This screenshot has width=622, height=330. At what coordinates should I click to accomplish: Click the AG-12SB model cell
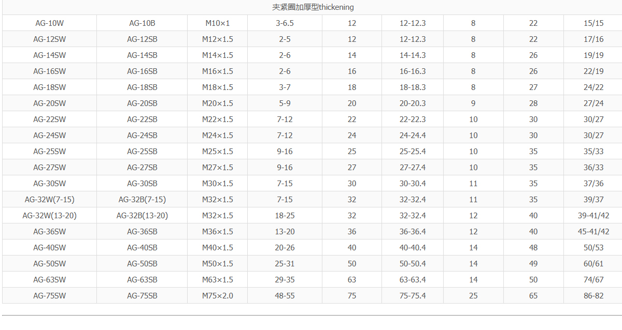coord(142,39)
